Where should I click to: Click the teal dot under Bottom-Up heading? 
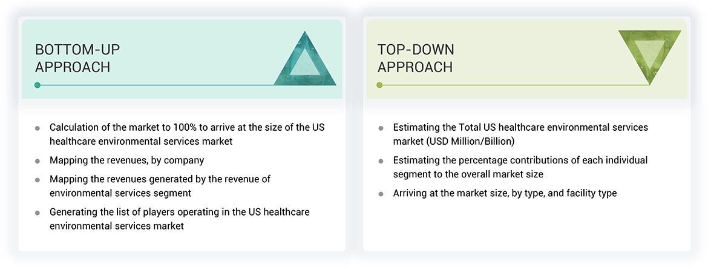coord(38,85)
